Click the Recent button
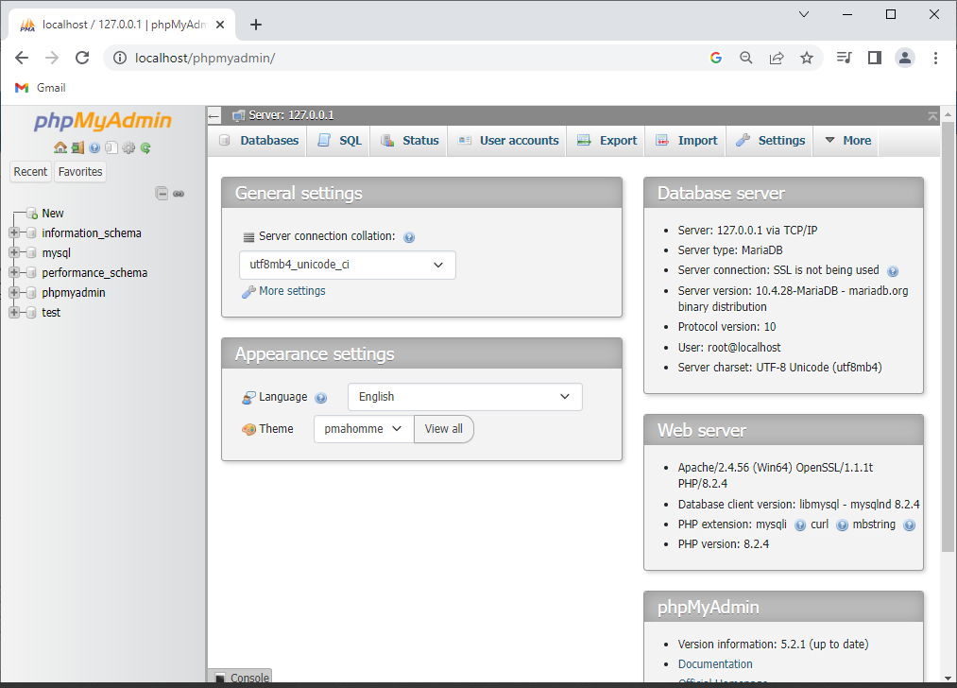Image resolution: width=957 pixels, height=688 pixels. 30,172
